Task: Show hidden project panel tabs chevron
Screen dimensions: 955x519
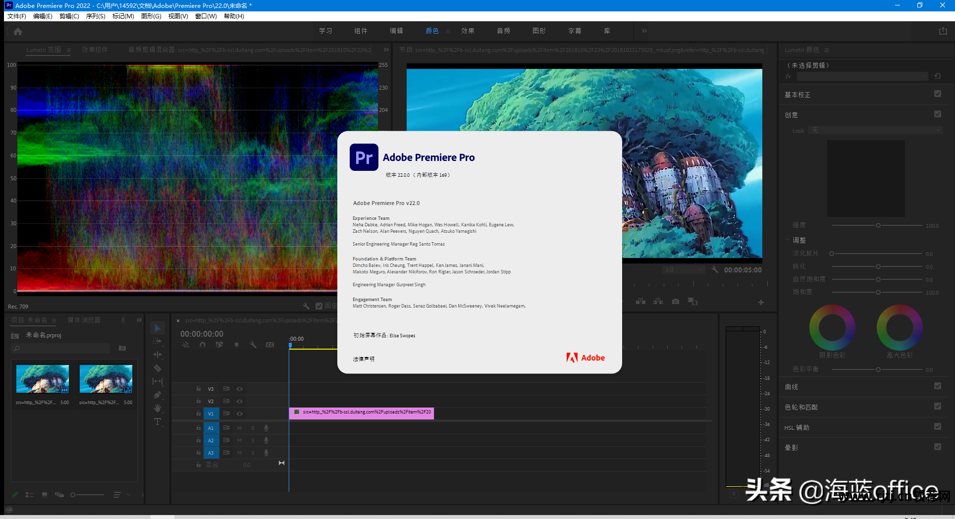Action: point(139,320)
